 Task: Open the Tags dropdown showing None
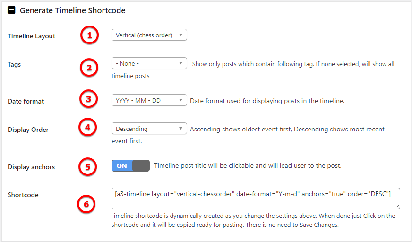[x=149, y=63]
